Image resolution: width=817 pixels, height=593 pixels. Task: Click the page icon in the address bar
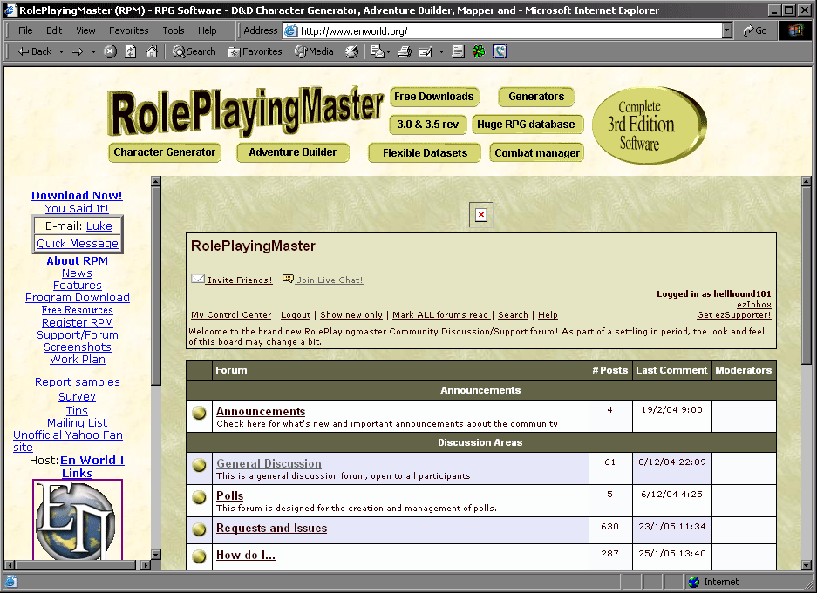pyautogui.click(x=290, y=30)
